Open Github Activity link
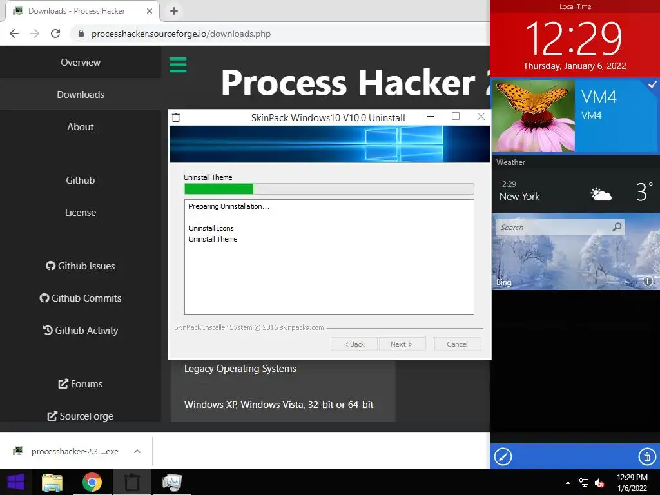 [x=81, y=331]
